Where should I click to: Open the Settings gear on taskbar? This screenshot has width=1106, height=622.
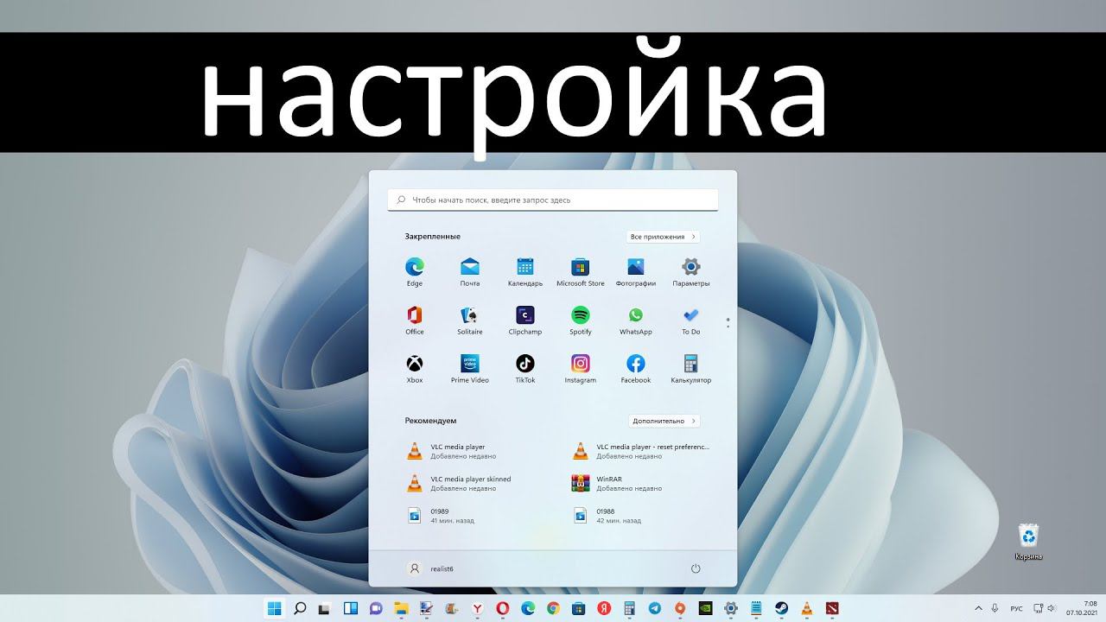(x=731, y=608)
